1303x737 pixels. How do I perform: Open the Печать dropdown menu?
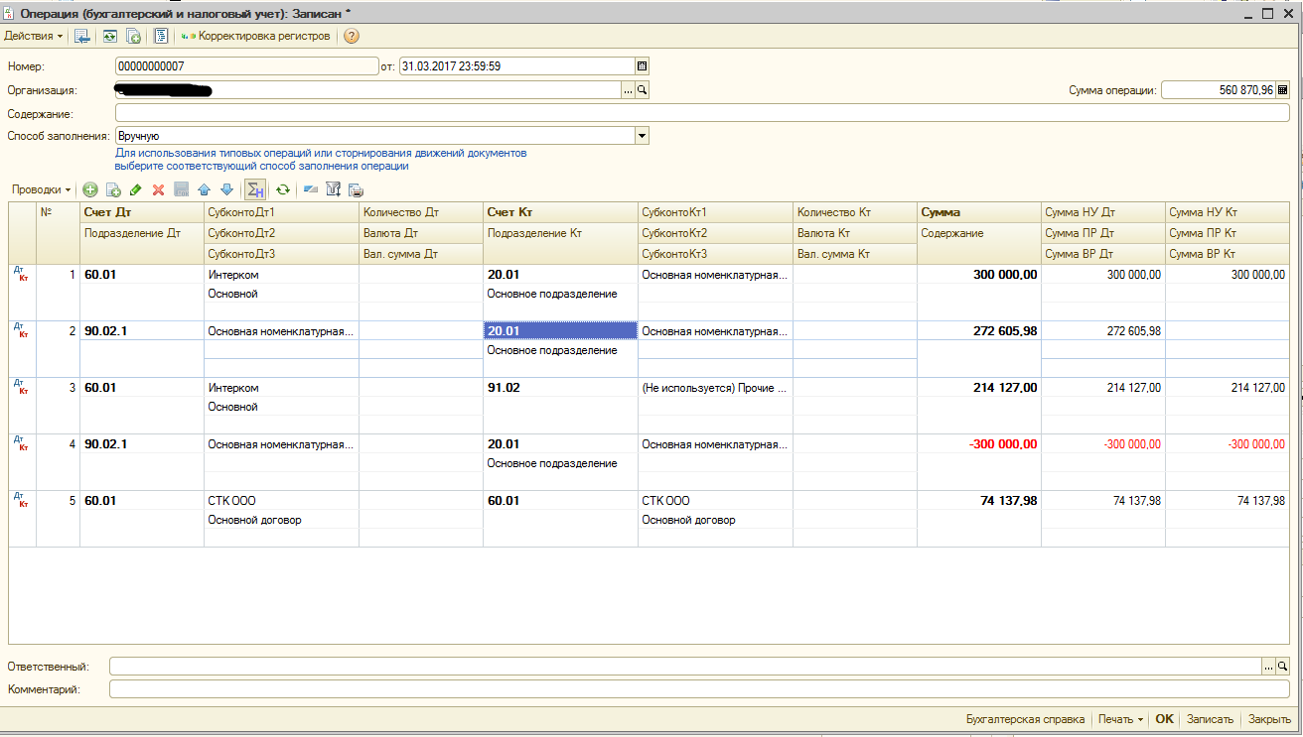click(x=1120, y=719)
